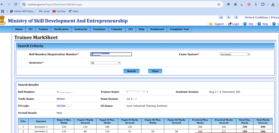The image size is (279, 133).
Task: Click 'Govt Industrial Training Institute' text
Action: [x=147, y=106]
